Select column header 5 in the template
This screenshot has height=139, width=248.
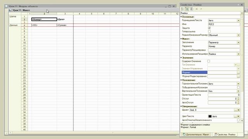pyautogui.click(x=91, y=14)
